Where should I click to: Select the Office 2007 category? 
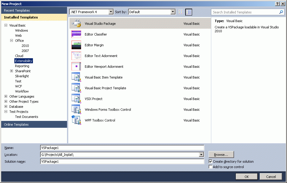pyautogui.click(x=25, y=50)
